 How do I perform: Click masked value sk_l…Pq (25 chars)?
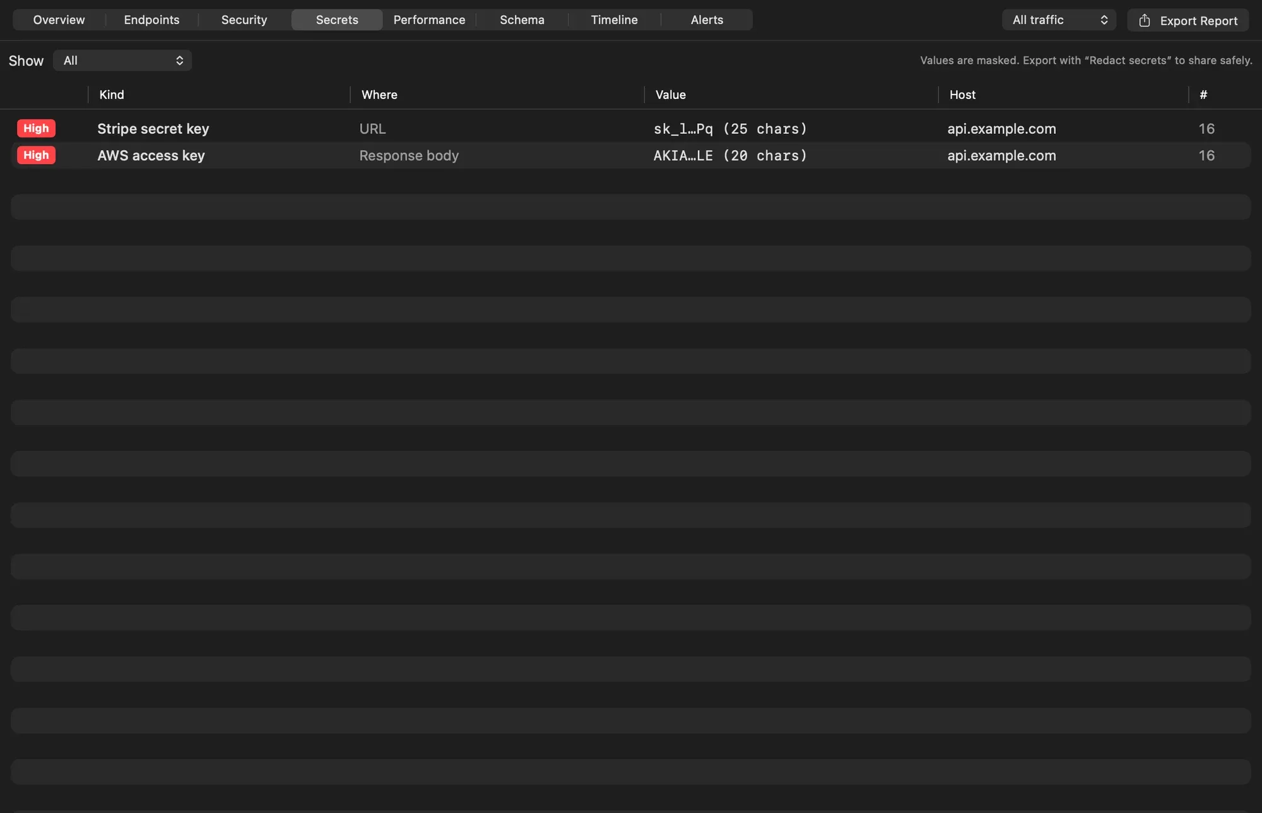coord(730,129)
